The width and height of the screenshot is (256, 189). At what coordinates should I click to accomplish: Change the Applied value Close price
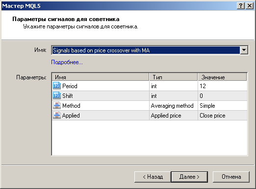click(x=223, y=116)
